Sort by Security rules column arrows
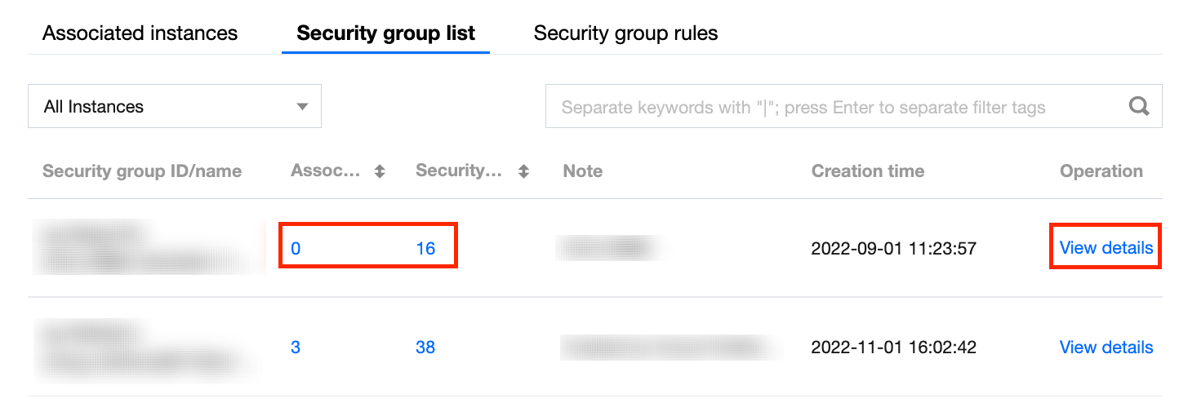The height and width of the screenshot is (403, 1179). [524, 171]
